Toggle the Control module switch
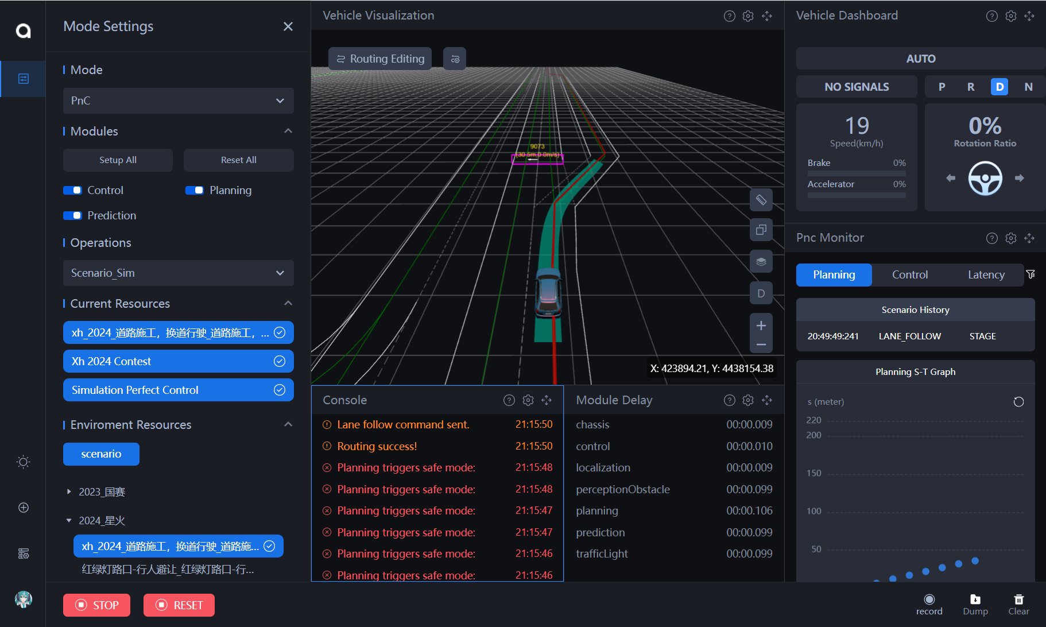Viewport: 1046px width, 627px height. [73, 191]
